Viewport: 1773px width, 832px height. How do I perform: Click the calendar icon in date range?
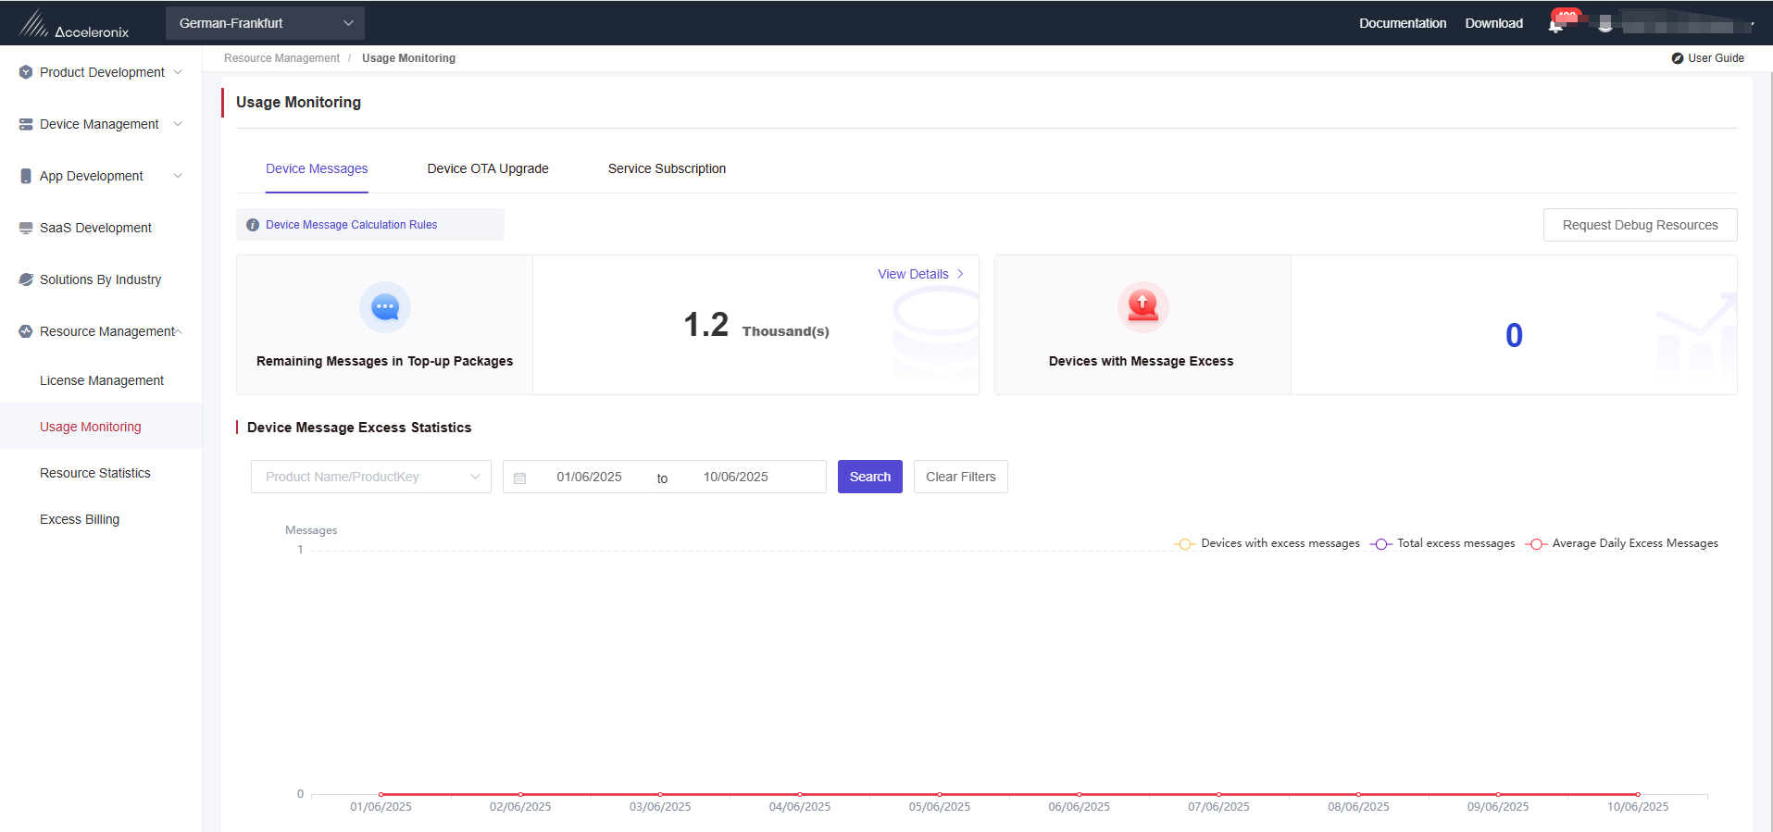click(520, 478)
